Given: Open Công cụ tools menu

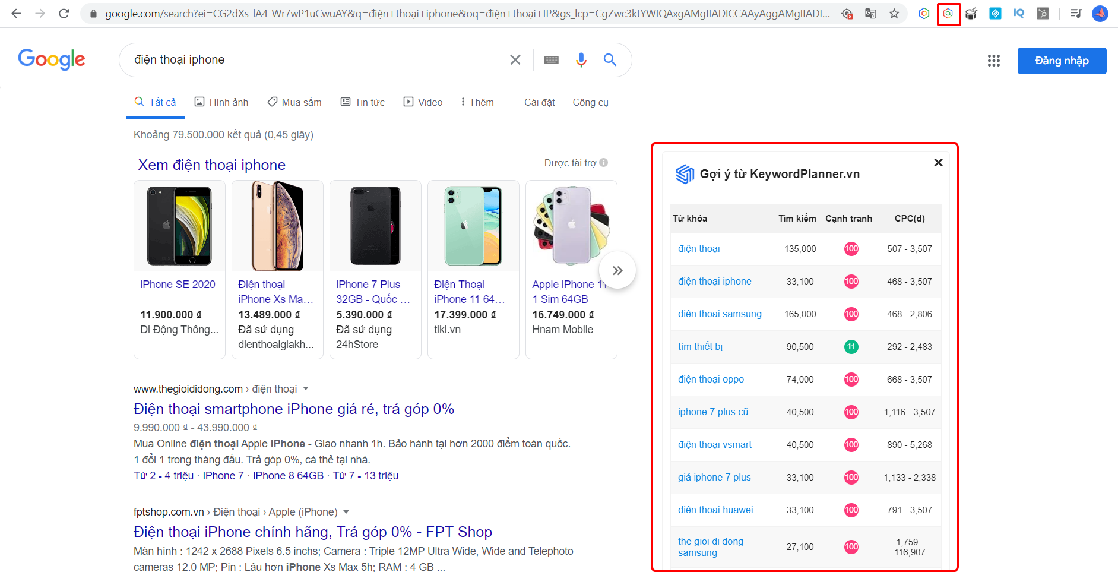Looking at the screenshot, I should (x=590, y=102).
